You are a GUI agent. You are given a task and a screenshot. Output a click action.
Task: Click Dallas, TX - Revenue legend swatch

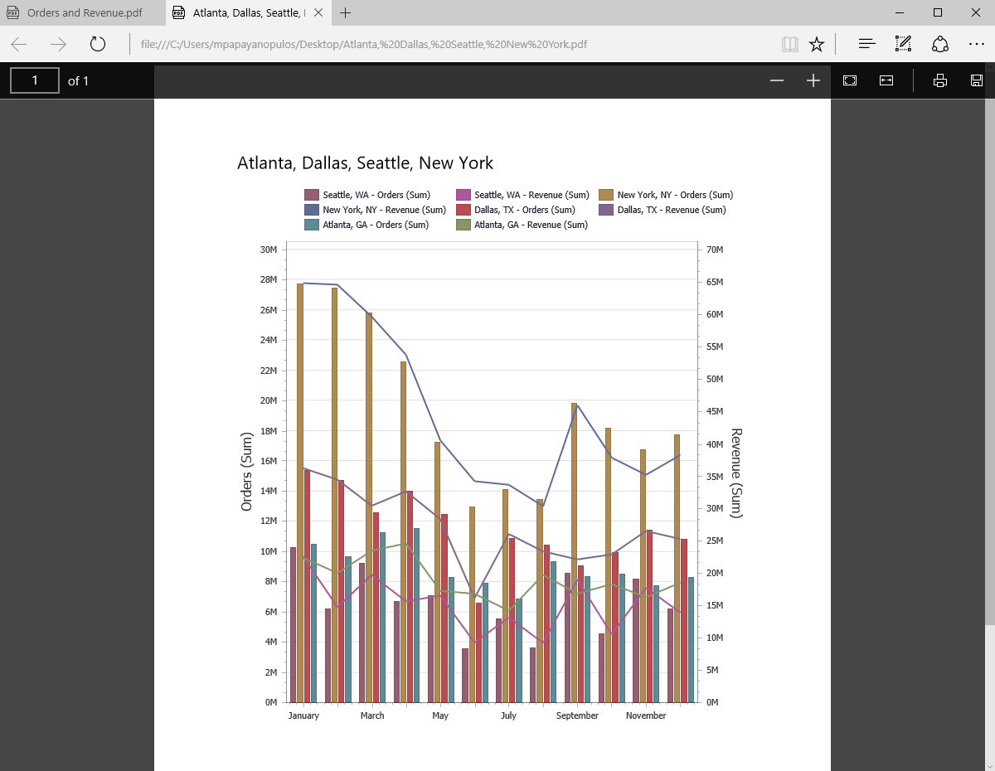pos(606,210)
